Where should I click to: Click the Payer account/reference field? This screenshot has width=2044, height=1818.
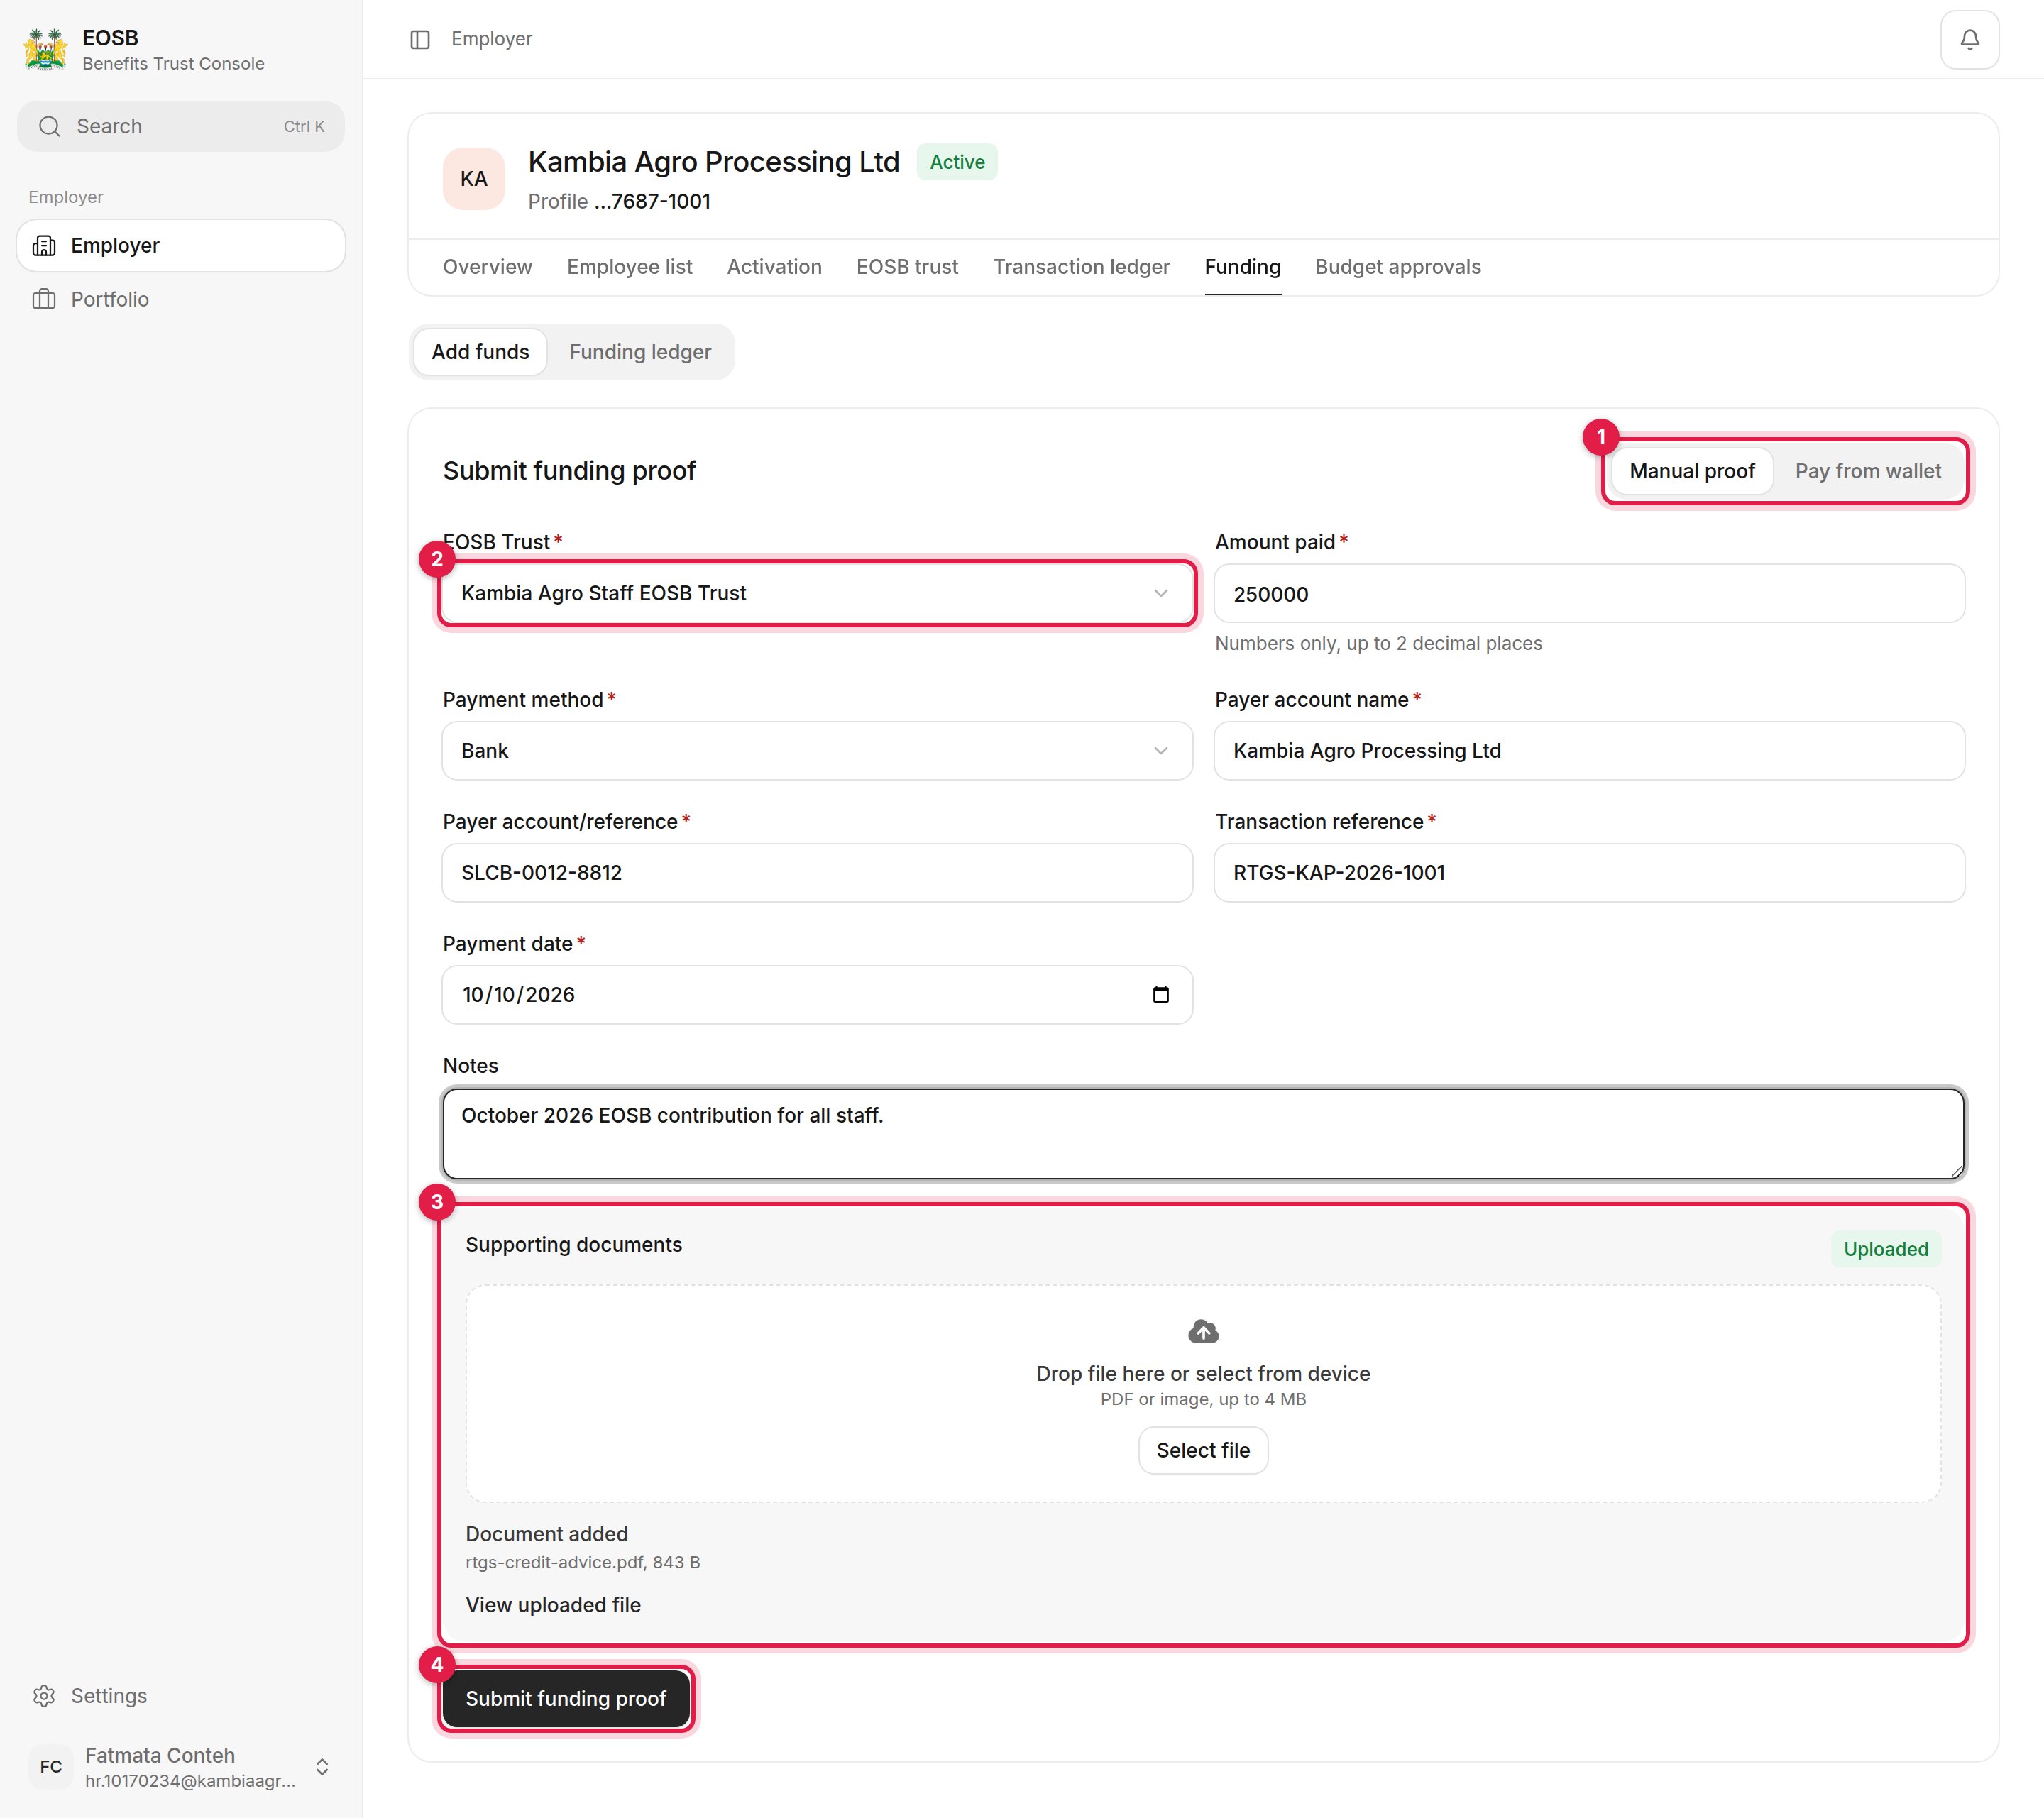(817, 873)
